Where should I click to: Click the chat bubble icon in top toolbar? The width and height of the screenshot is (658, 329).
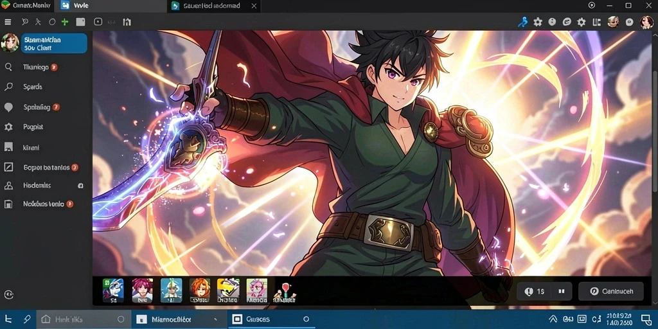(x=567, y=22)
